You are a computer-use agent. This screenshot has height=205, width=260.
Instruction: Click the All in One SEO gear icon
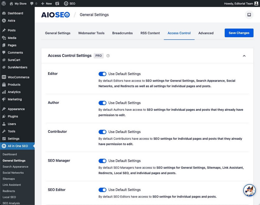coord(4,146)
